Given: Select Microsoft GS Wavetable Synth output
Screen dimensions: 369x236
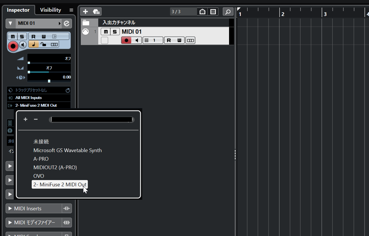Looking at the screenshot, I should click(68, 150).
